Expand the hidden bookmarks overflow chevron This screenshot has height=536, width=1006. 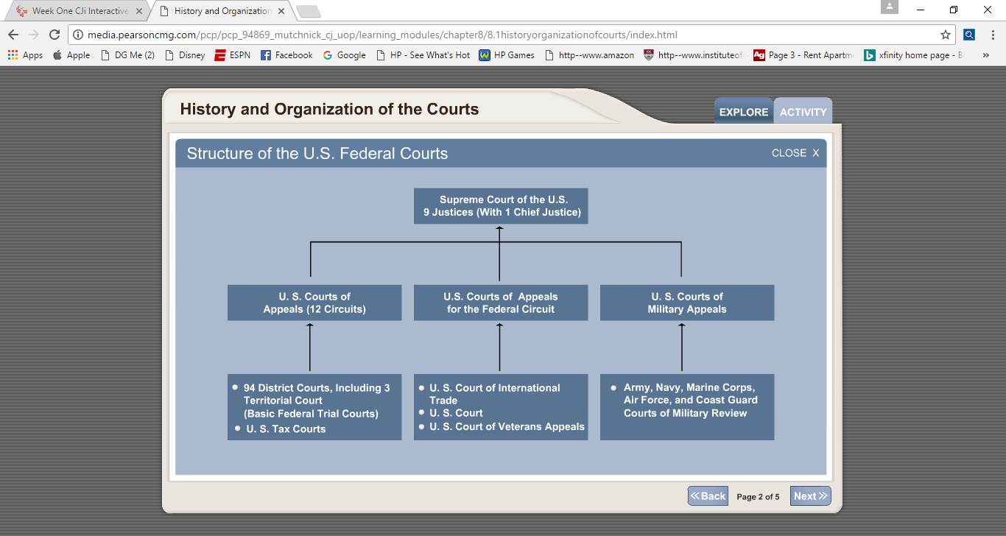985,55
